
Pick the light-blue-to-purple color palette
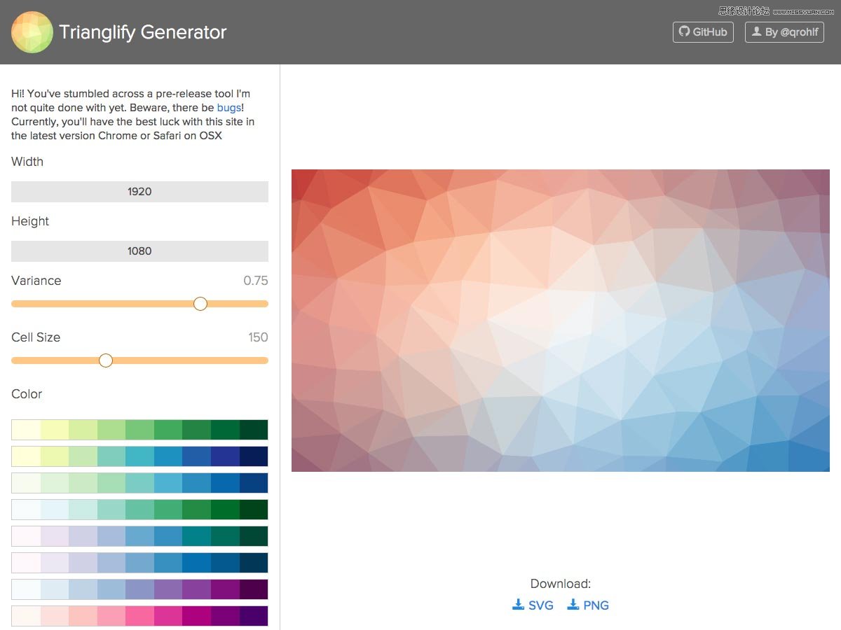tap(139, 589)
